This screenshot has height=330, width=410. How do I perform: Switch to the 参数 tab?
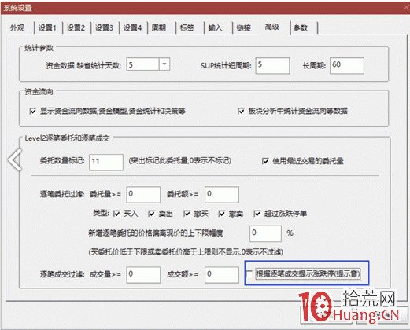301,27
